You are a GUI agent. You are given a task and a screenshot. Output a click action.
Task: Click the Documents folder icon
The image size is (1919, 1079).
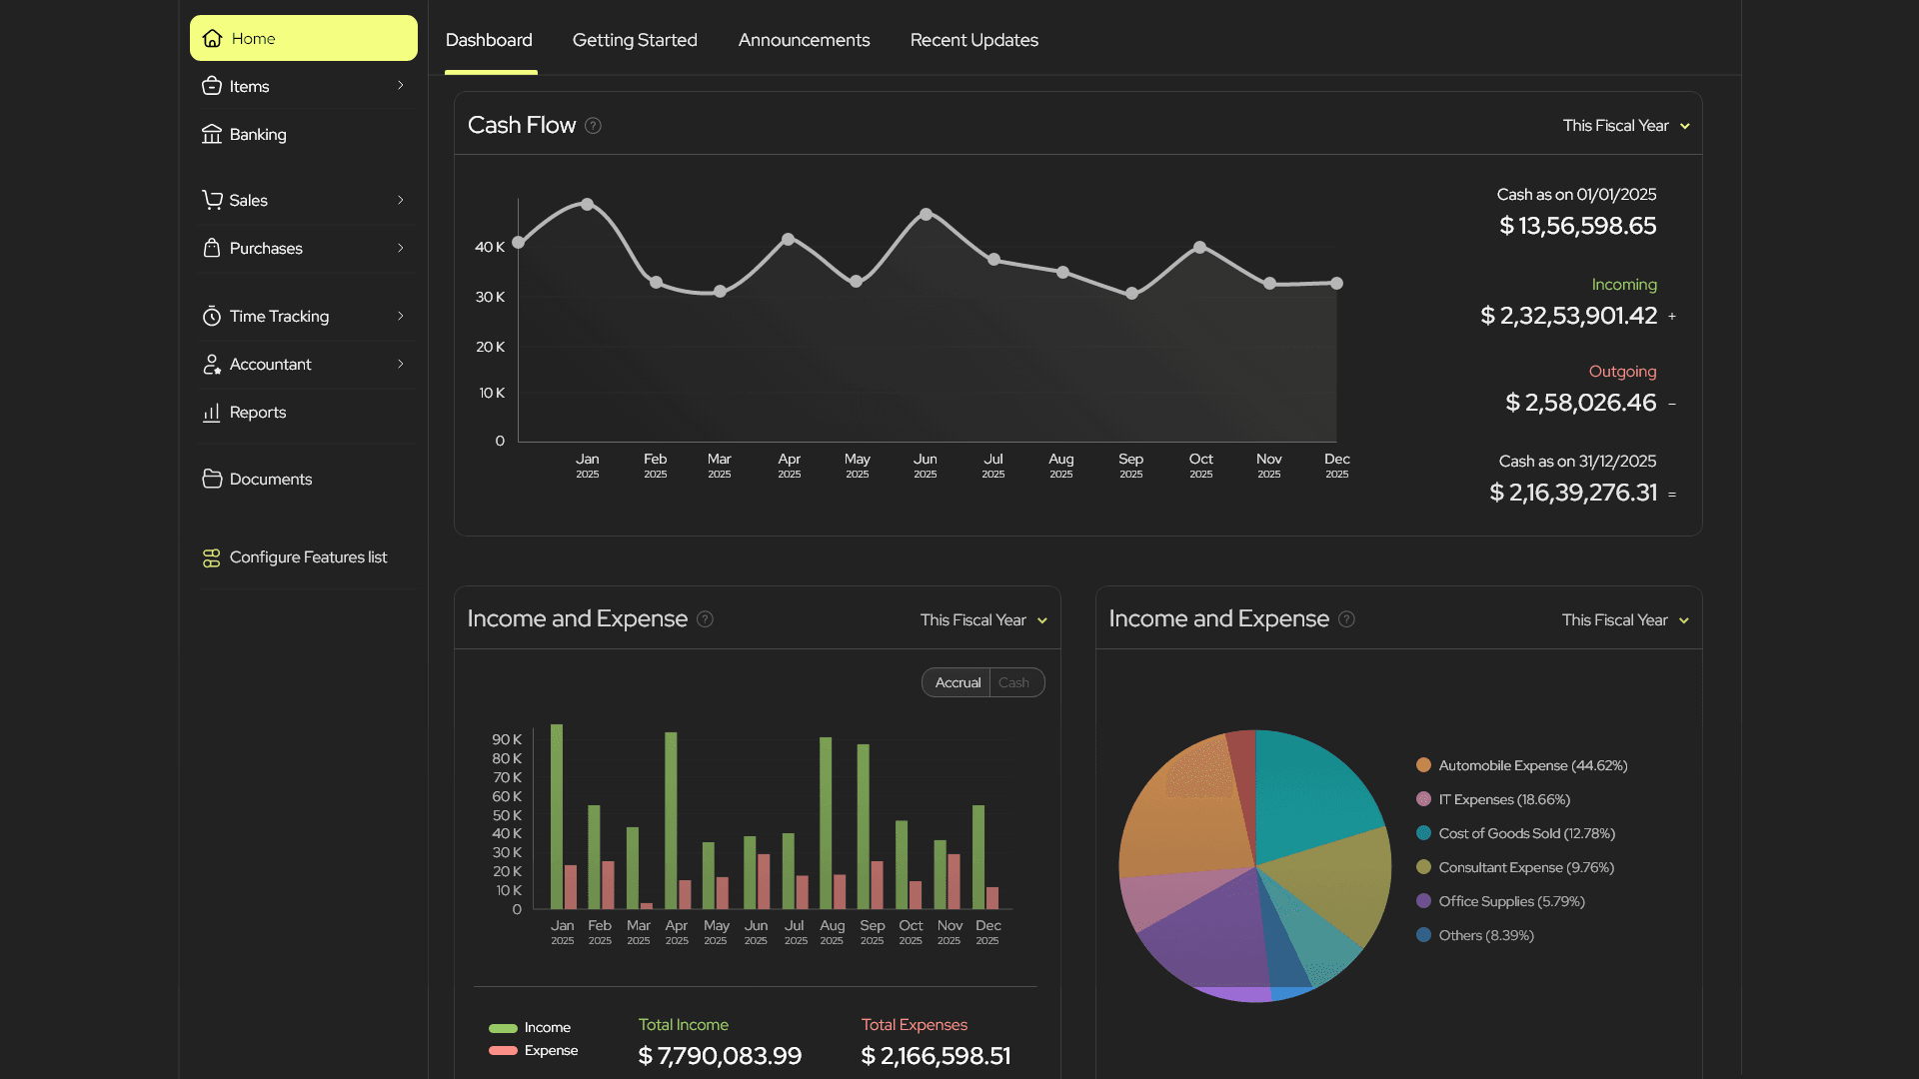(x=212, y=479)
